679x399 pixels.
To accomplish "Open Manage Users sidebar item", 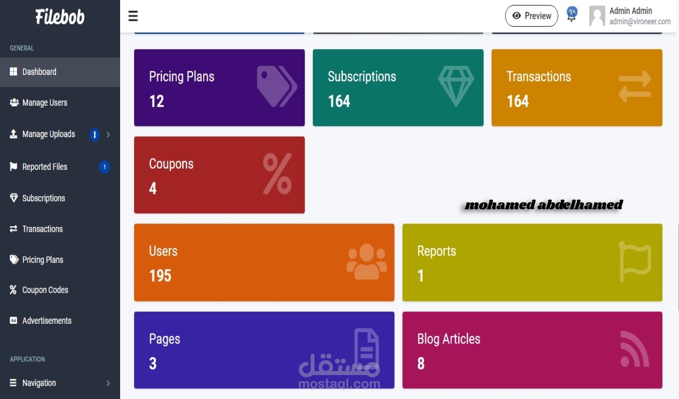I will [45, 103].
